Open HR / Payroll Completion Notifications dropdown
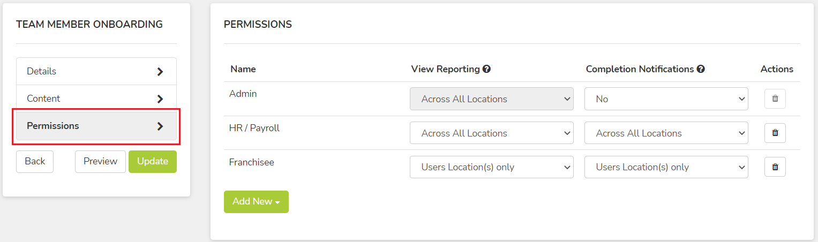This screenshot has width=818, height=242. 666,133
